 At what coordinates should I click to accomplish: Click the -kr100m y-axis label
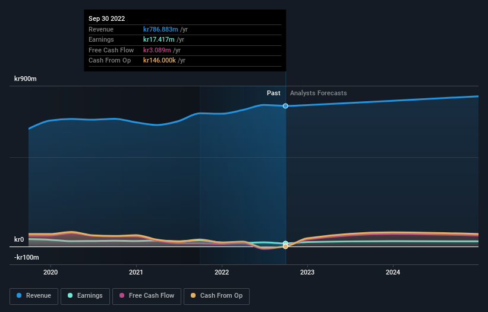coord(27,257)
